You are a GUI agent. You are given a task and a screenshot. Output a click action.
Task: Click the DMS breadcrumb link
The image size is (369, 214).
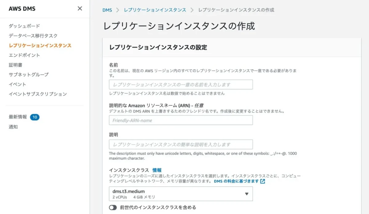click(107, 10)
